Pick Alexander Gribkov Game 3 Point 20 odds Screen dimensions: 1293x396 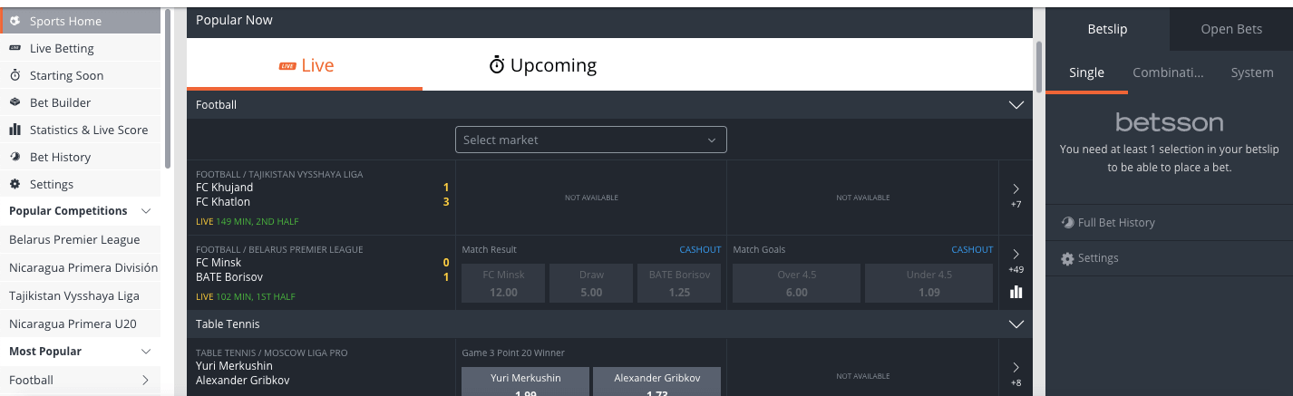(x=657, y=382)
